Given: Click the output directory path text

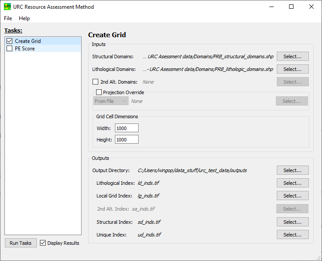Looking at the screenshot, I should point(192,170).
